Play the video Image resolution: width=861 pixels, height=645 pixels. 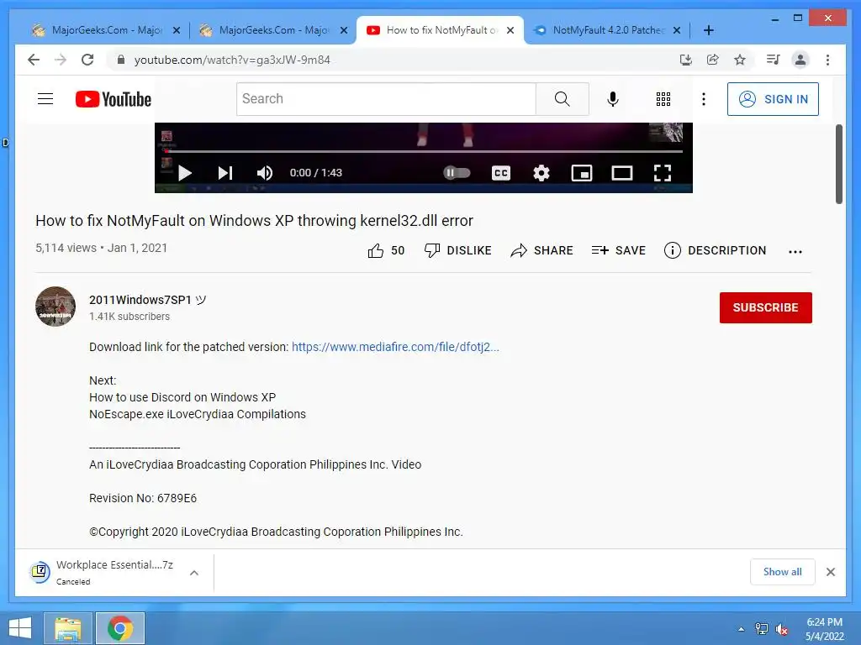tap(184, 173)
